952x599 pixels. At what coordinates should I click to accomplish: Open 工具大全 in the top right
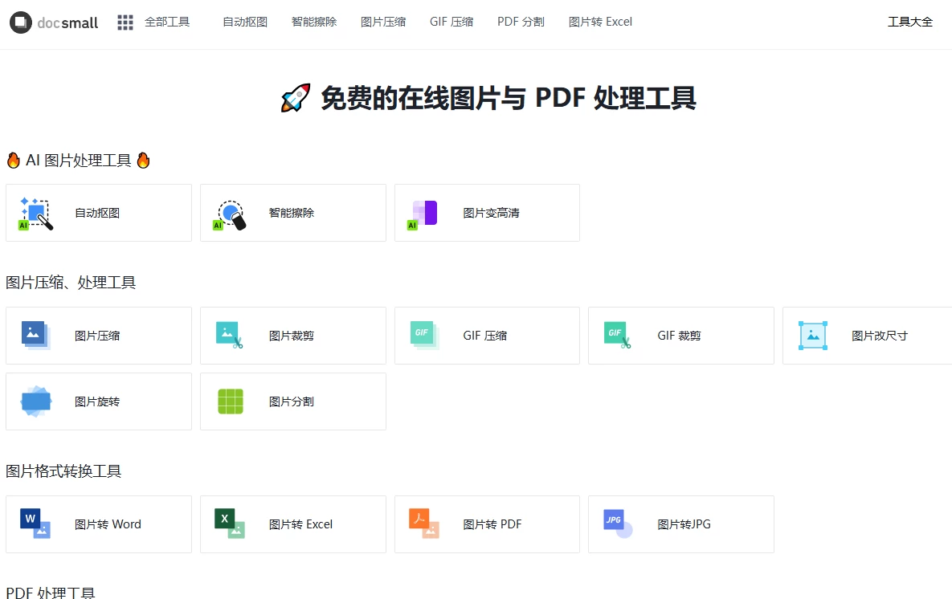pos(909,22)
